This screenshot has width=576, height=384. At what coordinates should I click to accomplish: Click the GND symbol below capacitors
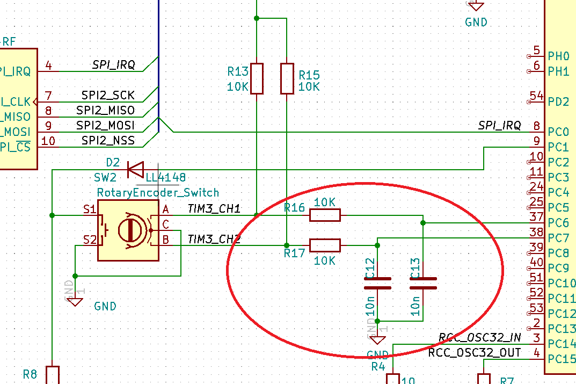click(377, 339)
